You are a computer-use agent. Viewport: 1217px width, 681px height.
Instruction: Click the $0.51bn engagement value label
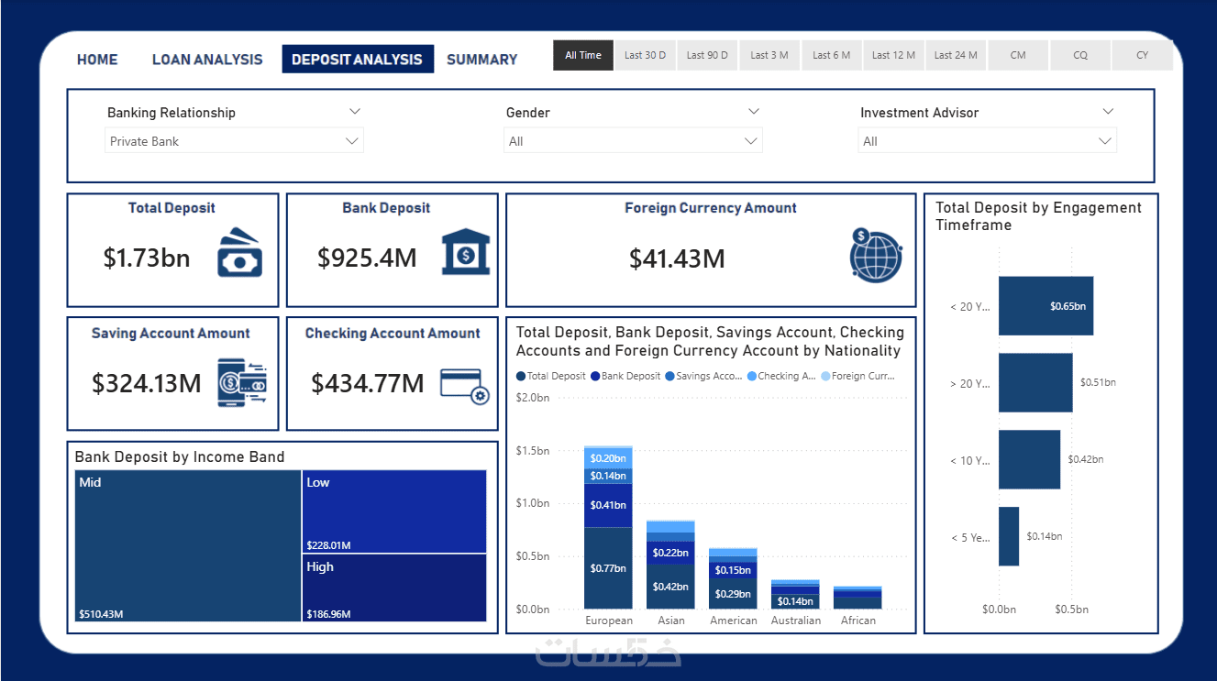click(1098, 383)
